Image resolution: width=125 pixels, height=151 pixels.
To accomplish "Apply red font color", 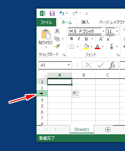I will [97, 46].
